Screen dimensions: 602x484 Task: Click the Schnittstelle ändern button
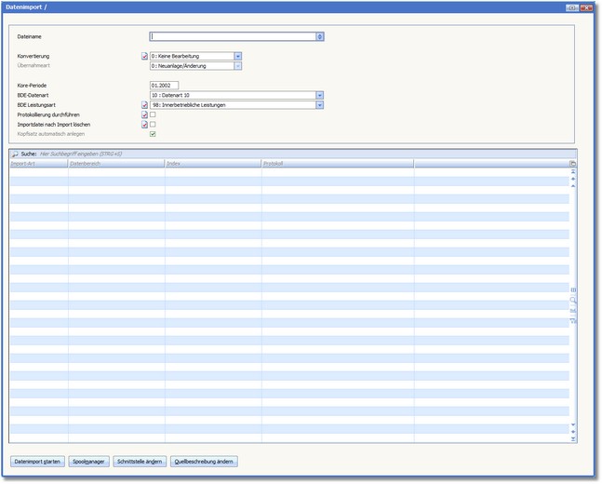140,462
